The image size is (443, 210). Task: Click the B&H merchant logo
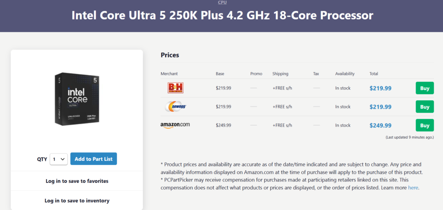click(x=175, y=88)
